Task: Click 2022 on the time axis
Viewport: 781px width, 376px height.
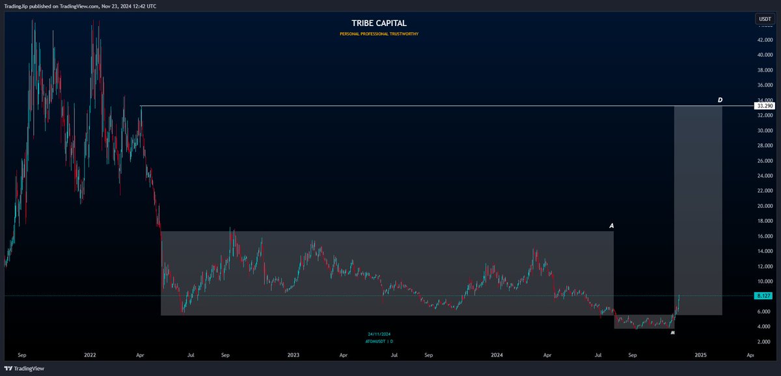Action: tap(90, 355)
